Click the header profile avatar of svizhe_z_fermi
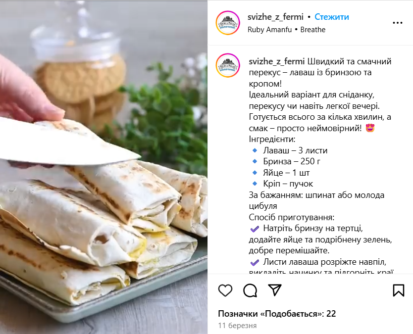 (228, 23)
